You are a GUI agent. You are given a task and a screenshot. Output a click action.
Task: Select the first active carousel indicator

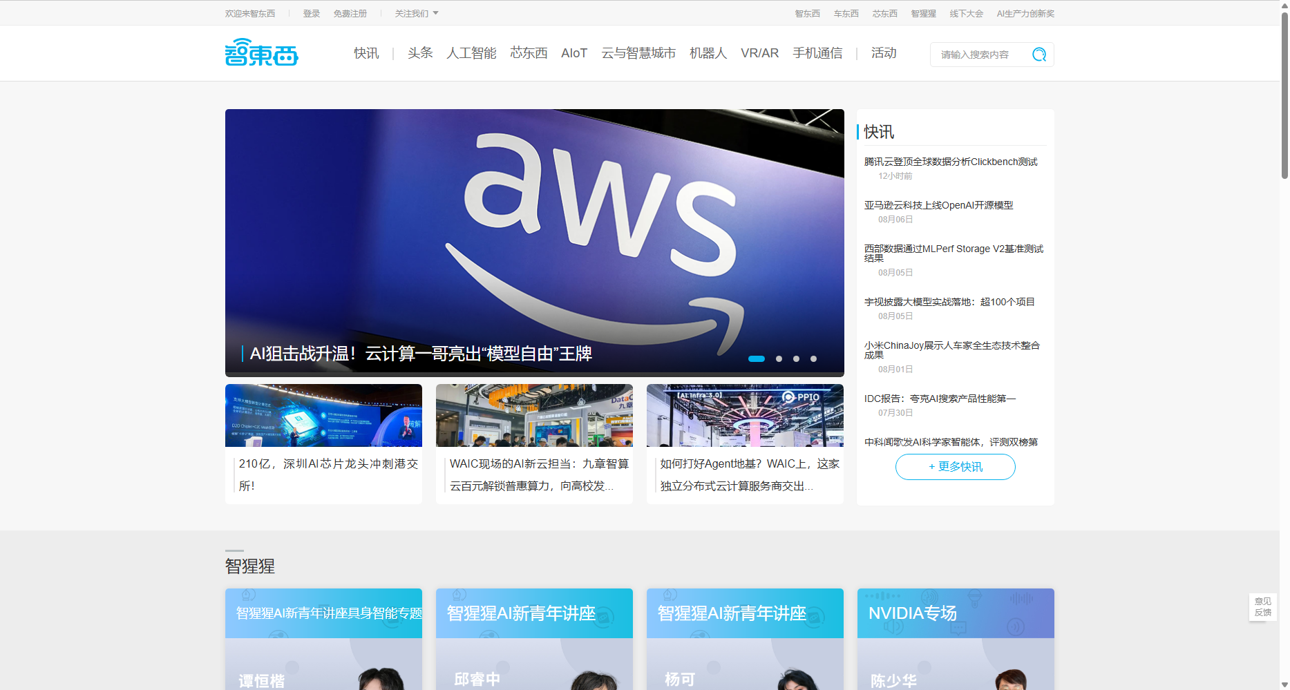point(757,358)
